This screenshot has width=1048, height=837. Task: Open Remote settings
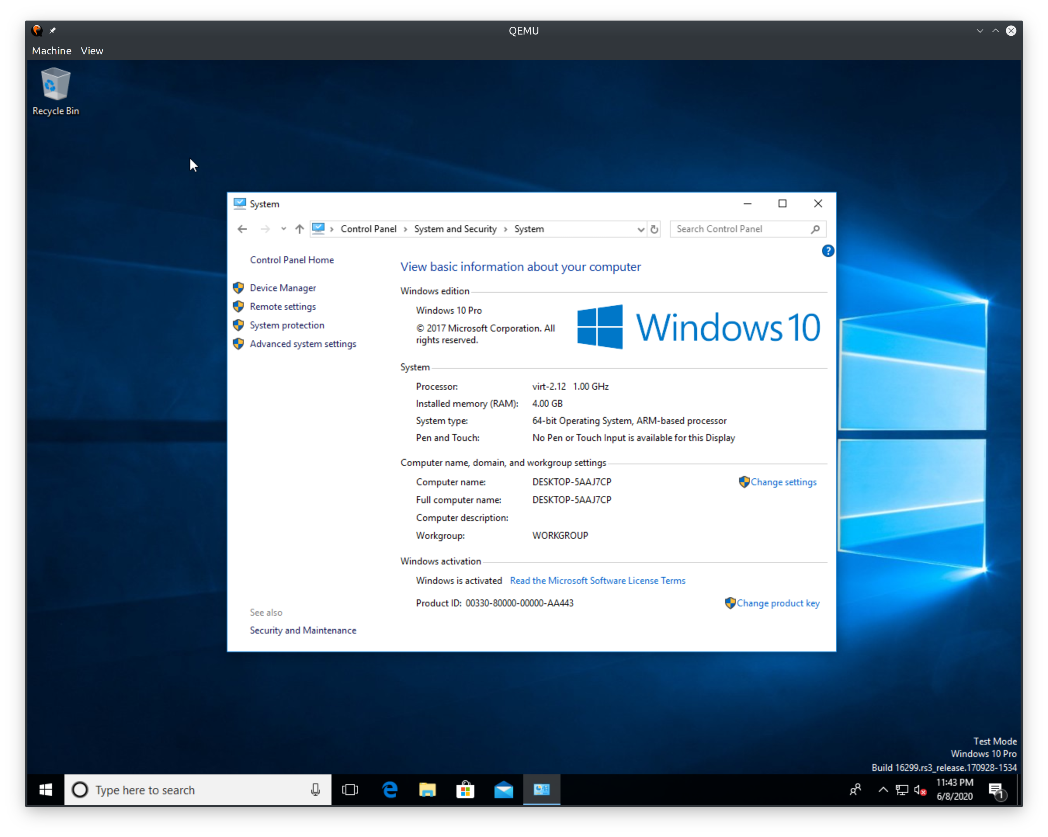pyautogui.click(x=283, y=307)
